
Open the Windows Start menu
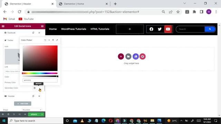(4, 121)
